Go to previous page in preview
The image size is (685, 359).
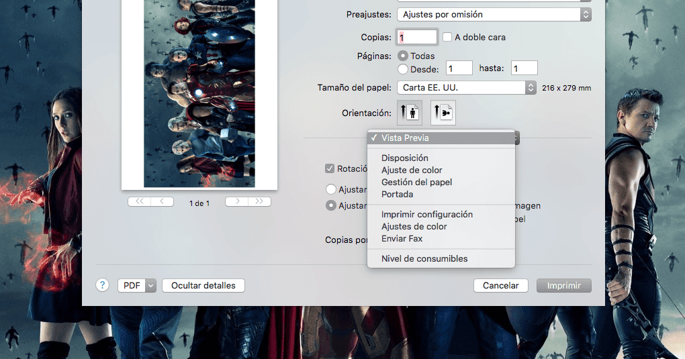point(162,201)
